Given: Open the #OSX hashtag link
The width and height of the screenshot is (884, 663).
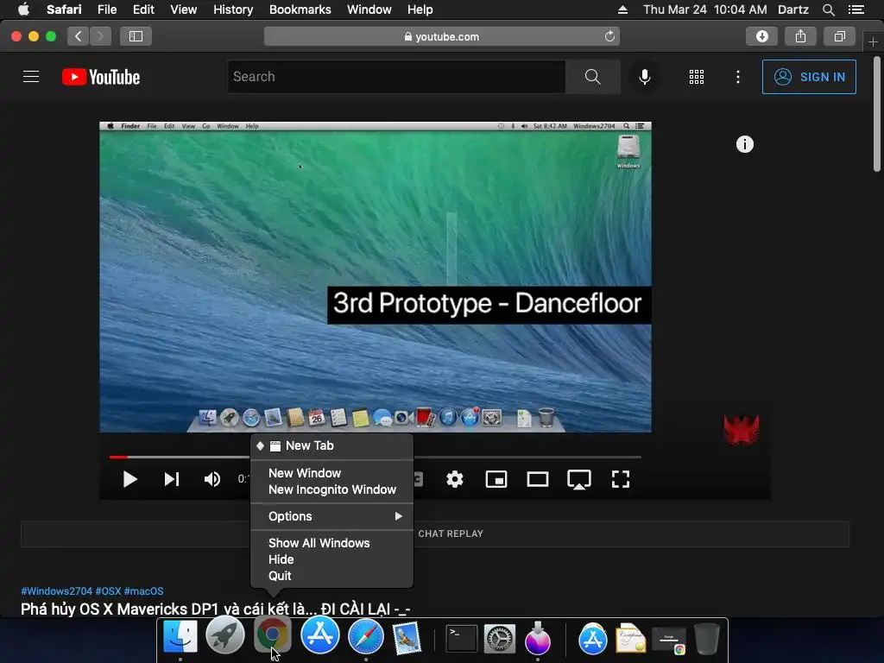Looking at the screenshot, I should [x=108, y=590].
